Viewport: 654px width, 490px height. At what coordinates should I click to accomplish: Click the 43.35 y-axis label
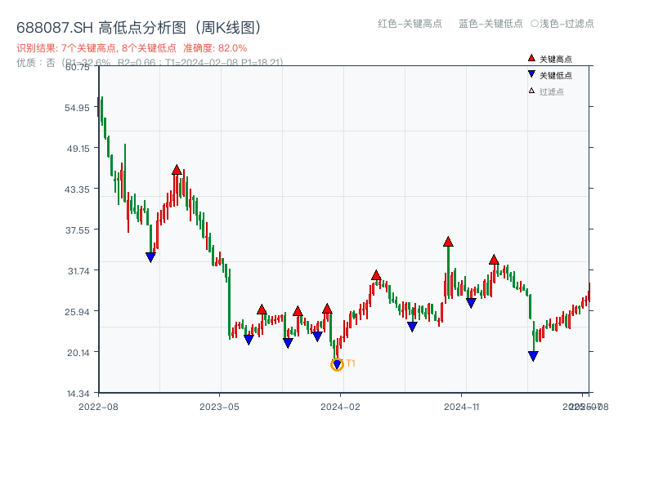click(x=77, y=189)
